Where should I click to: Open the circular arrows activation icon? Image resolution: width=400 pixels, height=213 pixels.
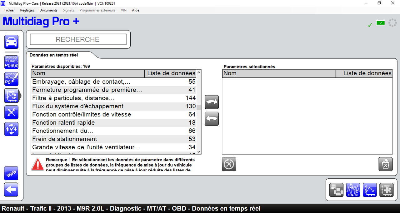tap(11, 129)
